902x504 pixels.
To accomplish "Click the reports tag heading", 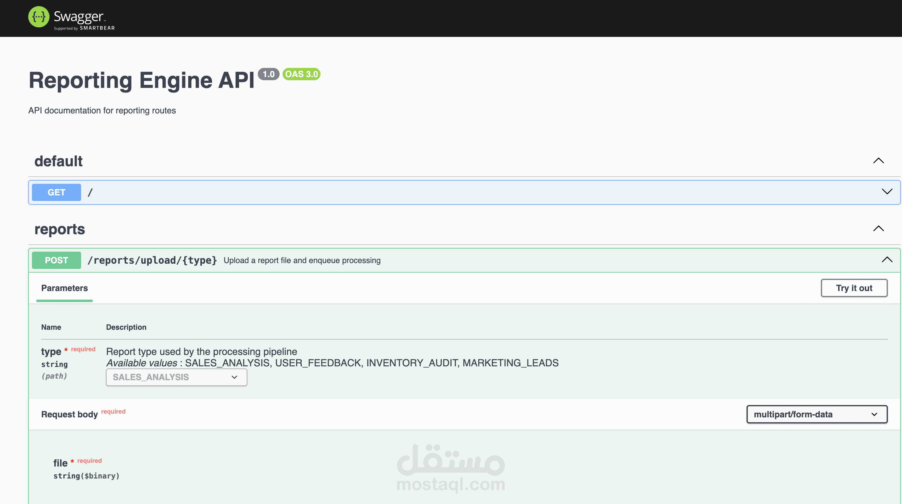I will [x=60, y=229].
